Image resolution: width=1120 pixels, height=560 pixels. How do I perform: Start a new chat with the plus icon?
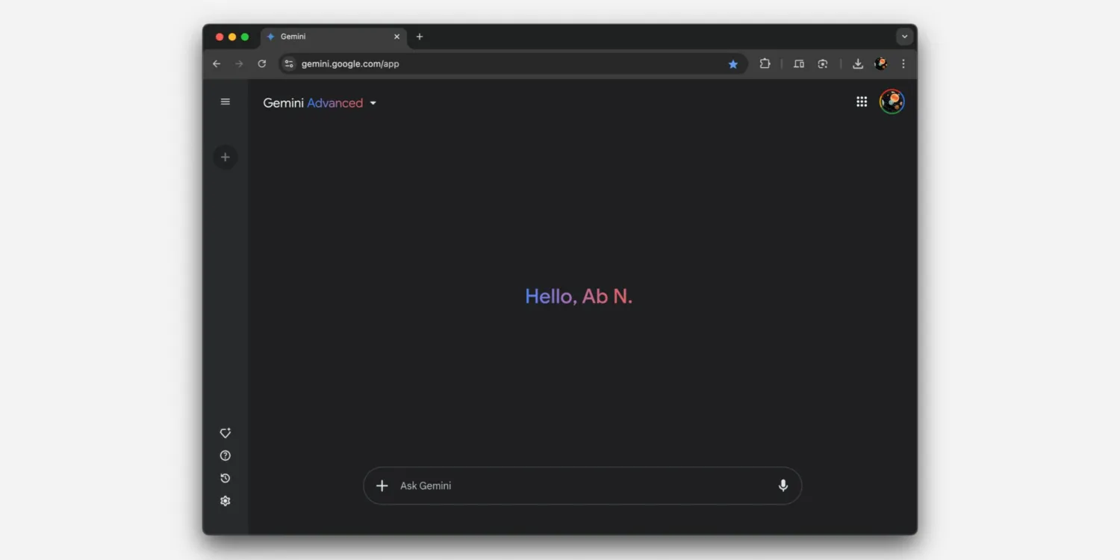pyautogui.click(x=225, y=157)
